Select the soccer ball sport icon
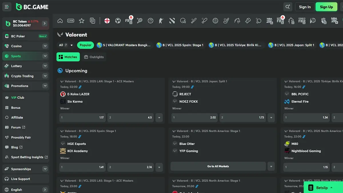Viewport: 343px width, 193px height. click(118, 21)
